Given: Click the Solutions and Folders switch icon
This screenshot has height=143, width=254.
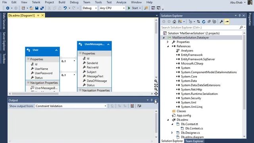Looking at the screenshot, I should [180, 21].
